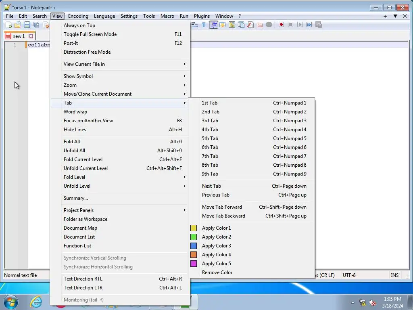Screen dimensions: 413x310
Task: Click the Document Map toolbar icon
Action: [232, 25]
